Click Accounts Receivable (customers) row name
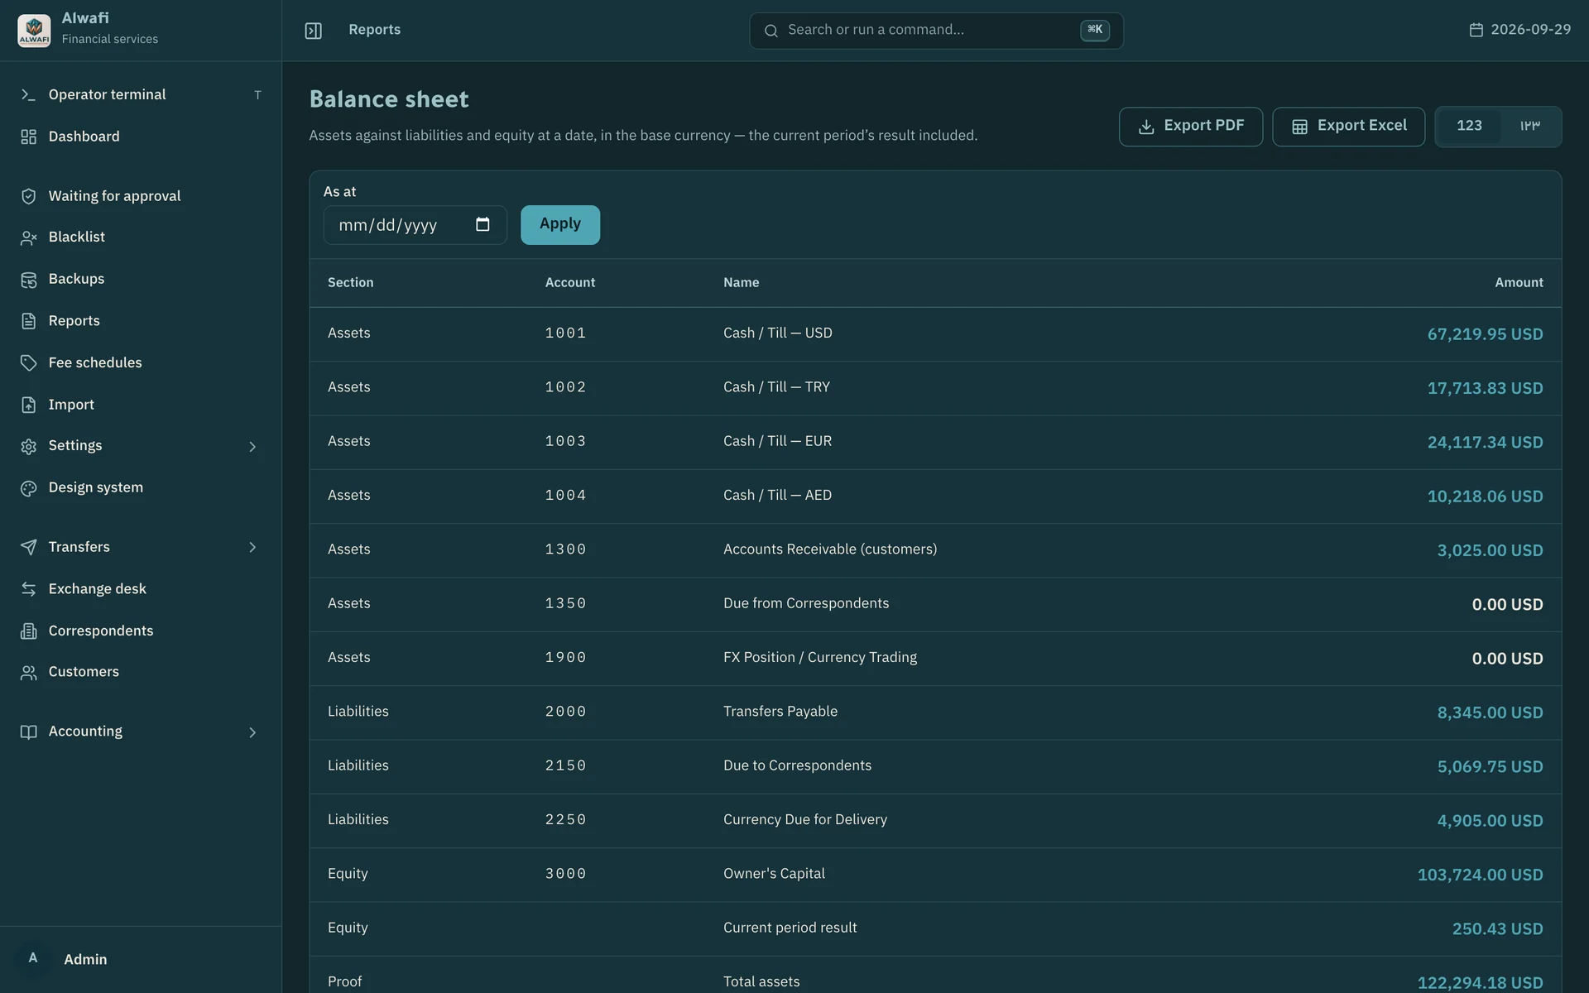 829,549
